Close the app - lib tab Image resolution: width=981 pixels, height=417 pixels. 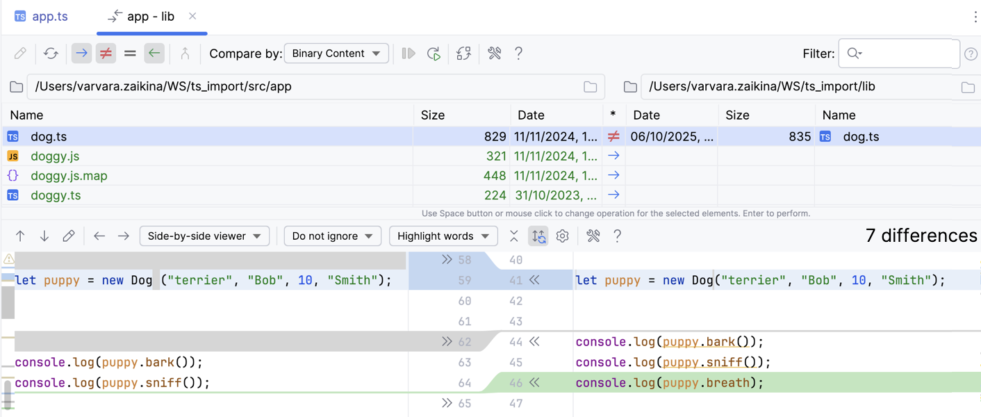pyautogui.click(x=192, y=16)
